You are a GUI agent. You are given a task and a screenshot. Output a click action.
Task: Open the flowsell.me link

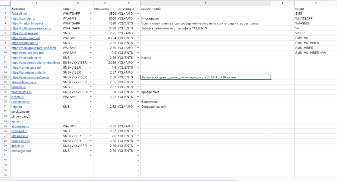click(19, 14)
